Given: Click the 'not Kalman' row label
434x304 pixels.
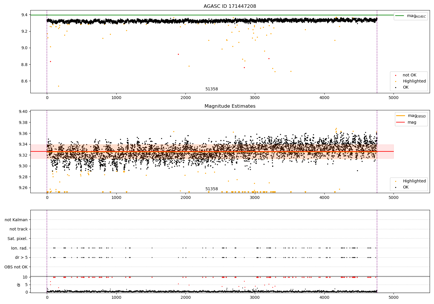Looking at the screenshot, I should pos(16,220).
